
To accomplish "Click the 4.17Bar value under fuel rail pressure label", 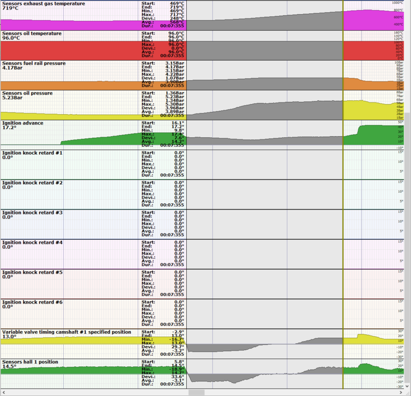I will (12, 68).
